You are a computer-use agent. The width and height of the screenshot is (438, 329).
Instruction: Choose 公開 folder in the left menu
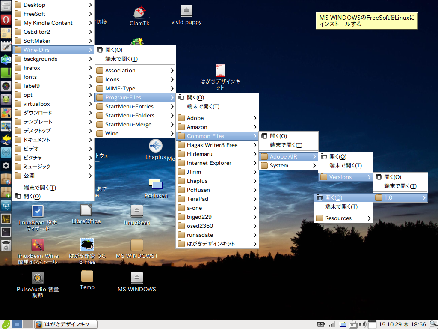click(x=53, y=176)
